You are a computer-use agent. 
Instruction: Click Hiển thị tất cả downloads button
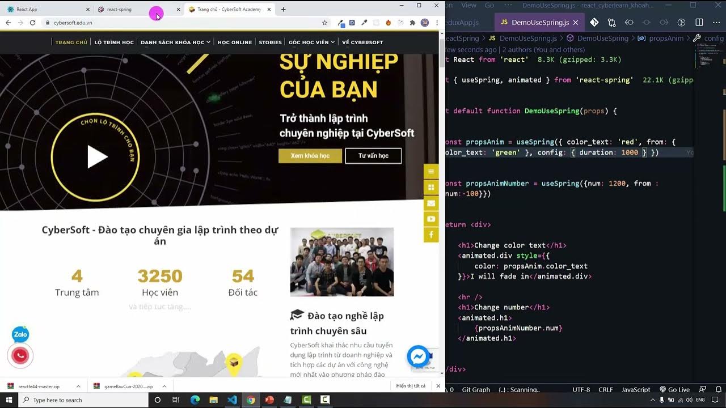coord(411,386)
